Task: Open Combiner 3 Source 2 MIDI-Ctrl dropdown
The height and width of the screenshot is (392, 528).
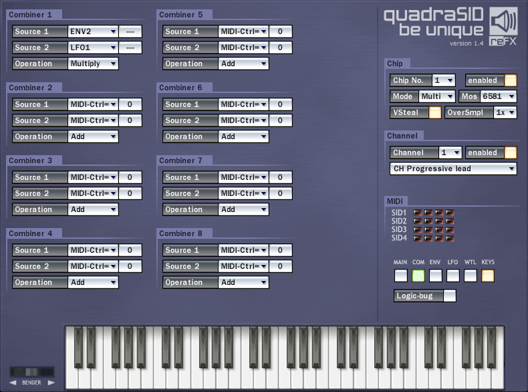Action: click(93, 193)
